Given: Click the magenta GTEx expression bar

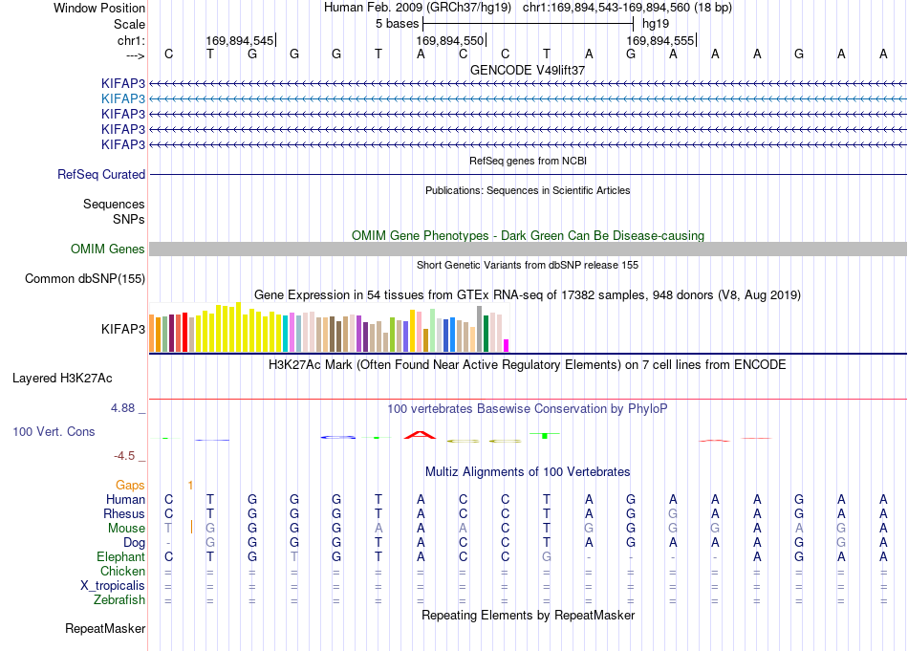Looking at the screenshot, I should click(506, 346).
